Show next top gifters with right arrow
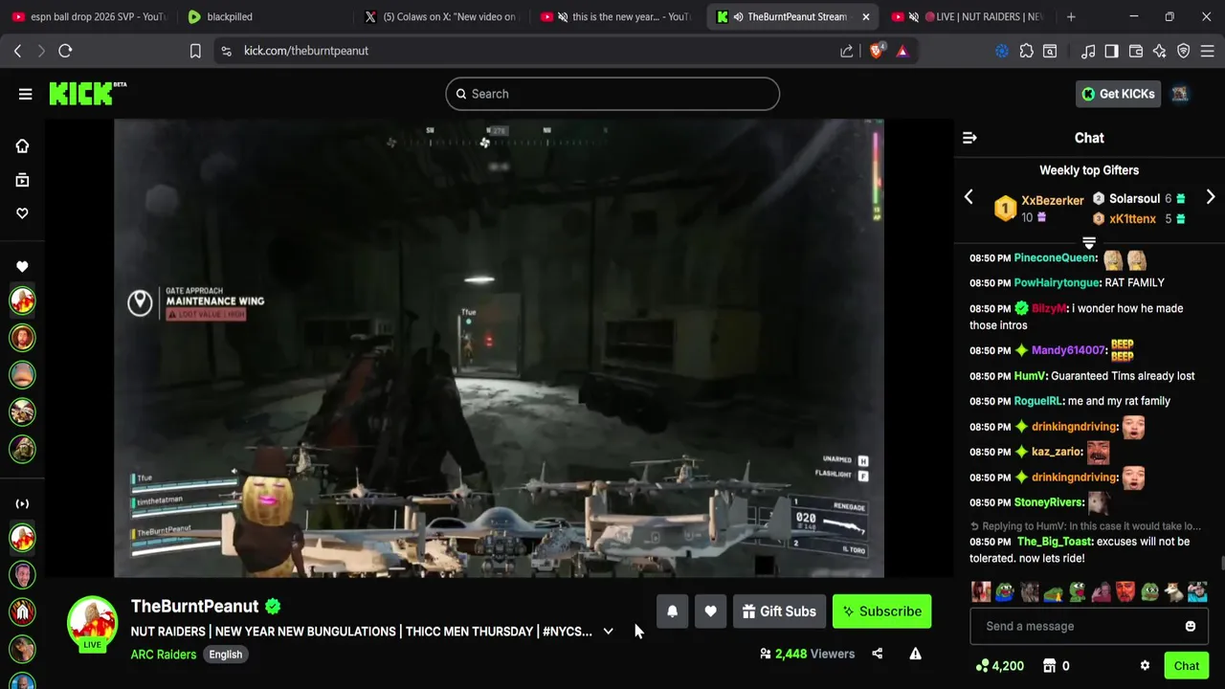The width and height of the screenshot is (1225, 689). coord(1211,197)
